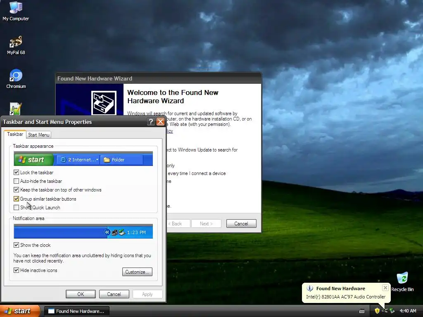Open the My Computer desktop icon
The height and width of the screenshot is (317, 423).
[16, 11]
